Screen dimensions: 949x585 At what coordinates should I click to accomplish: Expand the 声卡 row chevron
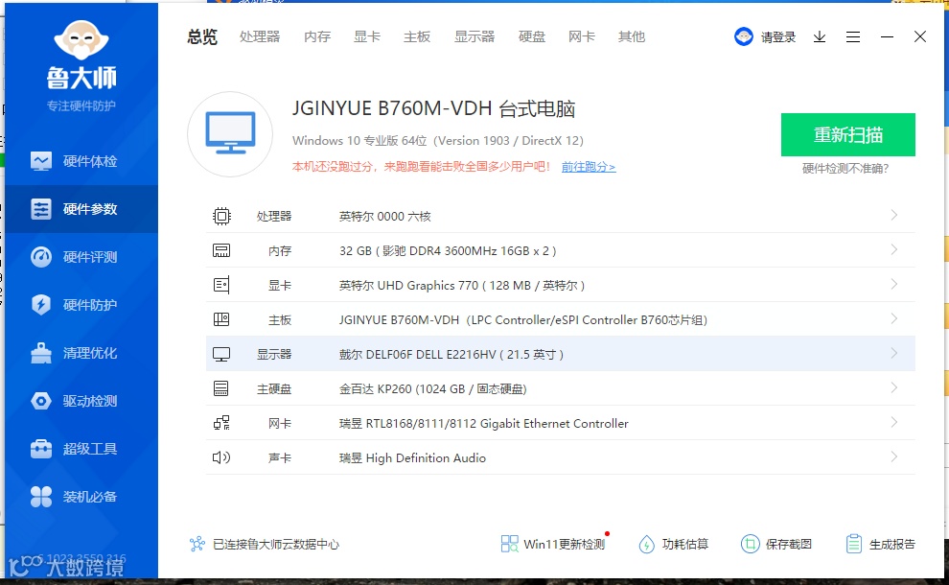click(x=894, y=456)
